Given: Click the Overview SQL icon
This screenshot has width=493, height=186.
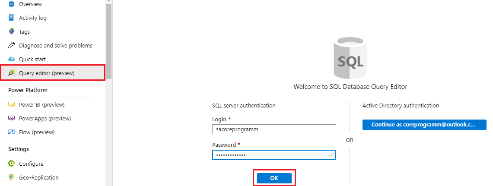Looking at the screenshot, I should (12, 4).
